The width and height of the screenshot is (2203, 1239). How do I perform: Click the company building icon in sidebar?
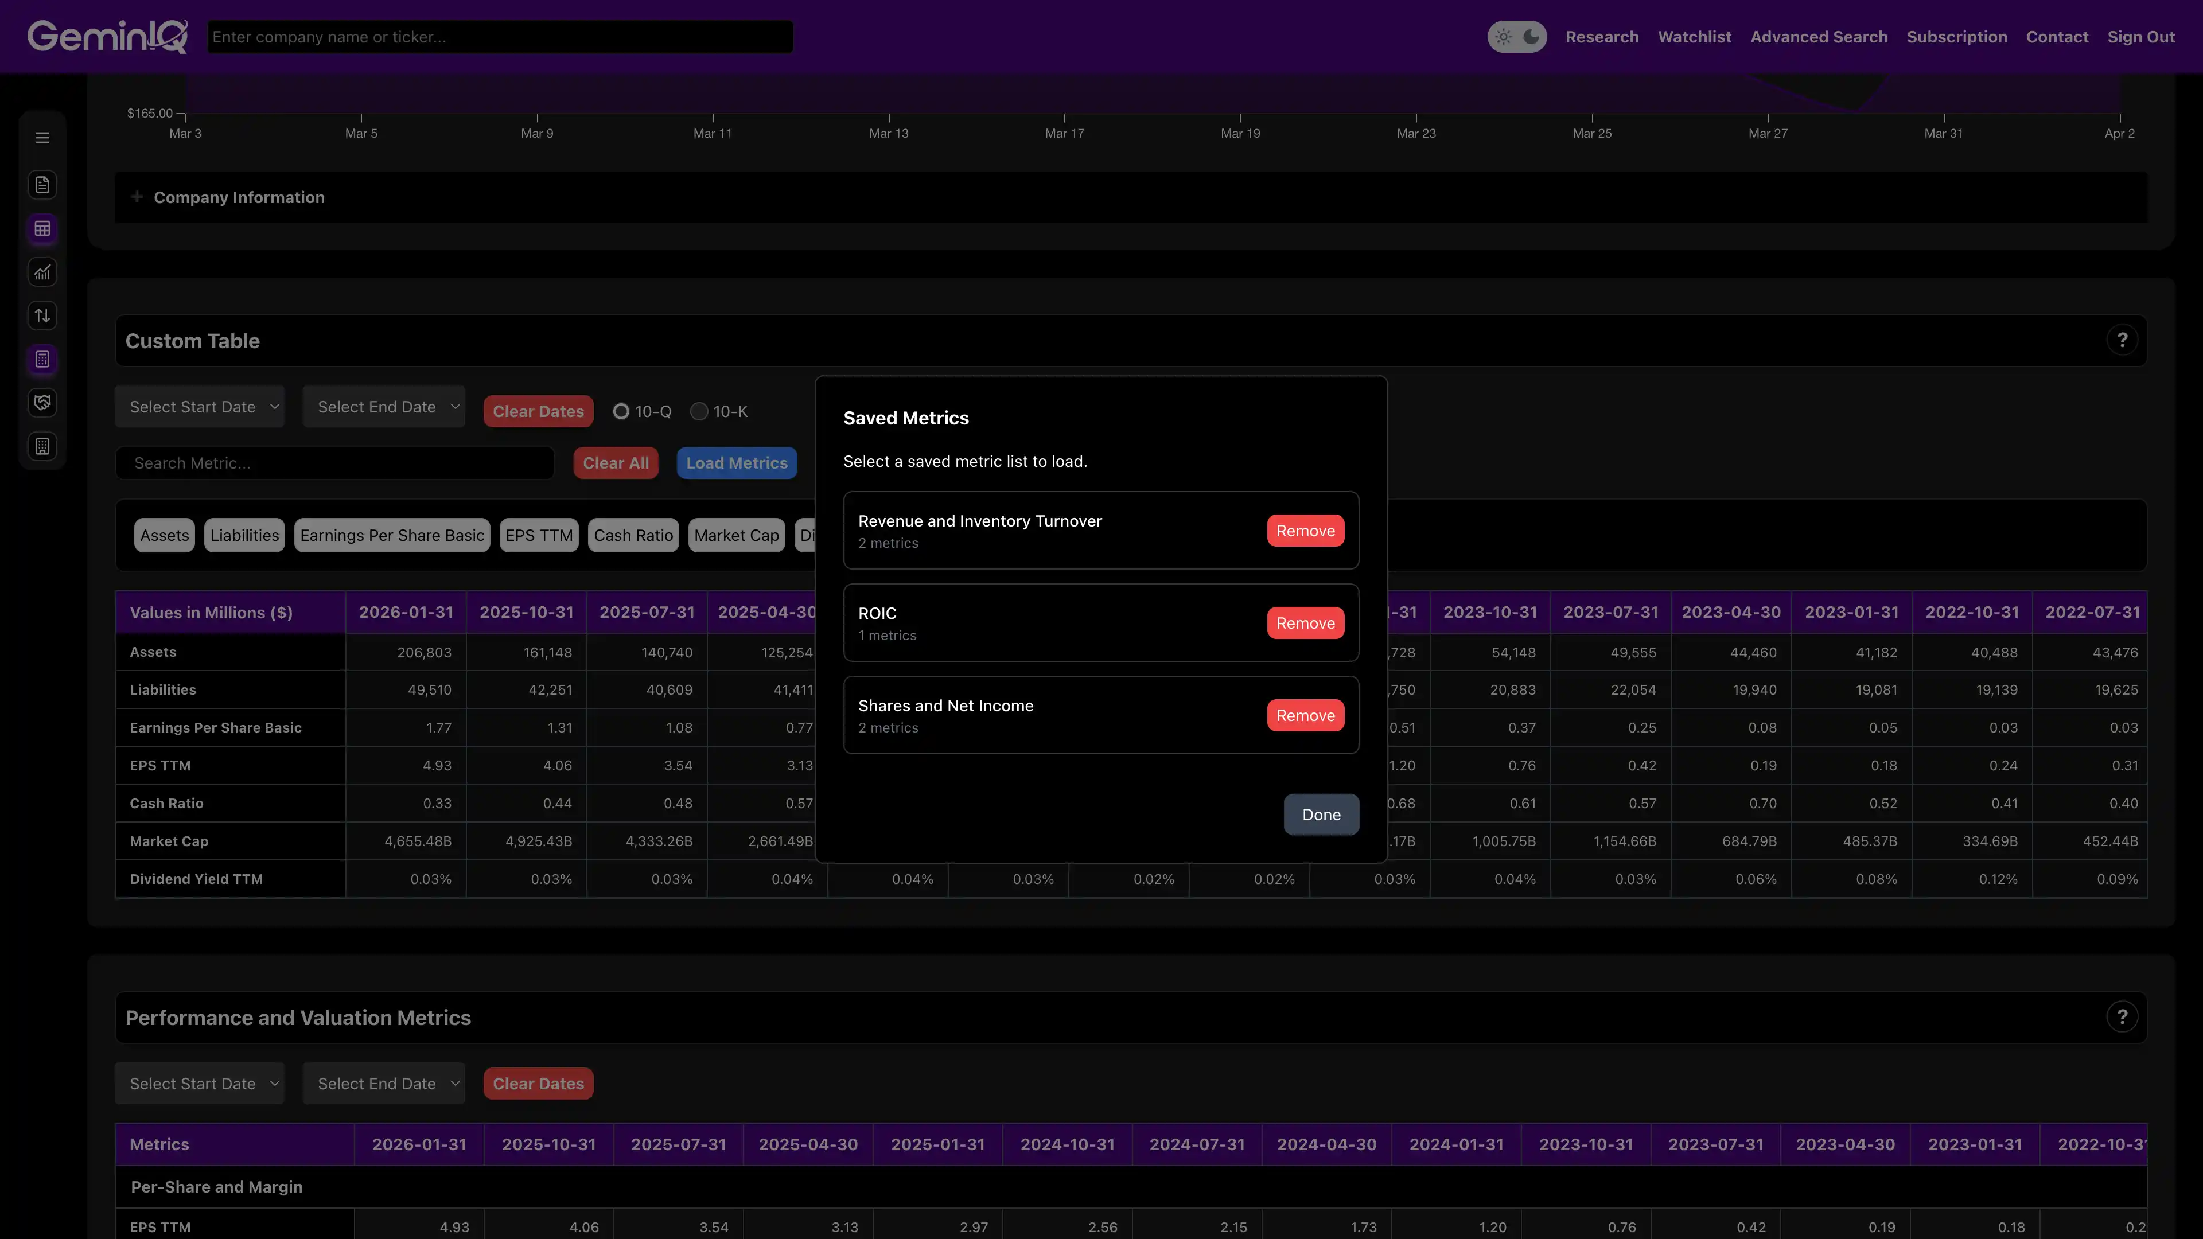coord(42,446)
